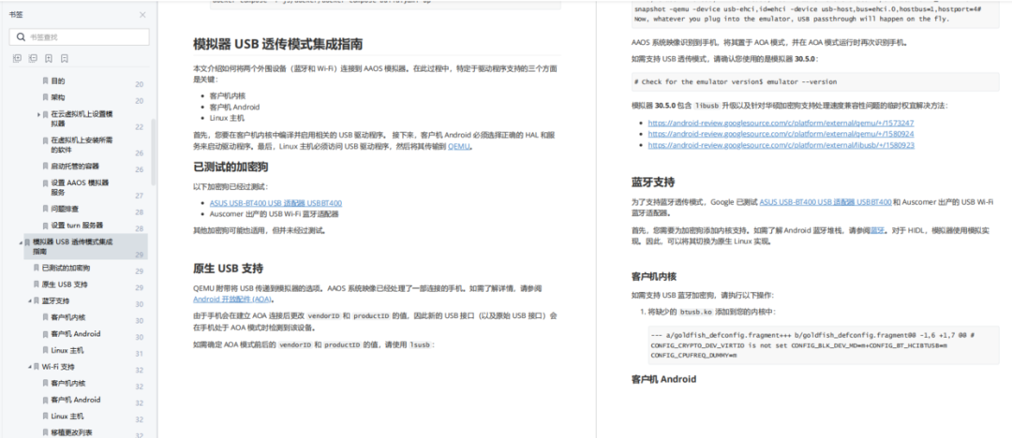Open 已测试的加密狗 bookmark
The image size is (1012, 438).
click(66, 268)
